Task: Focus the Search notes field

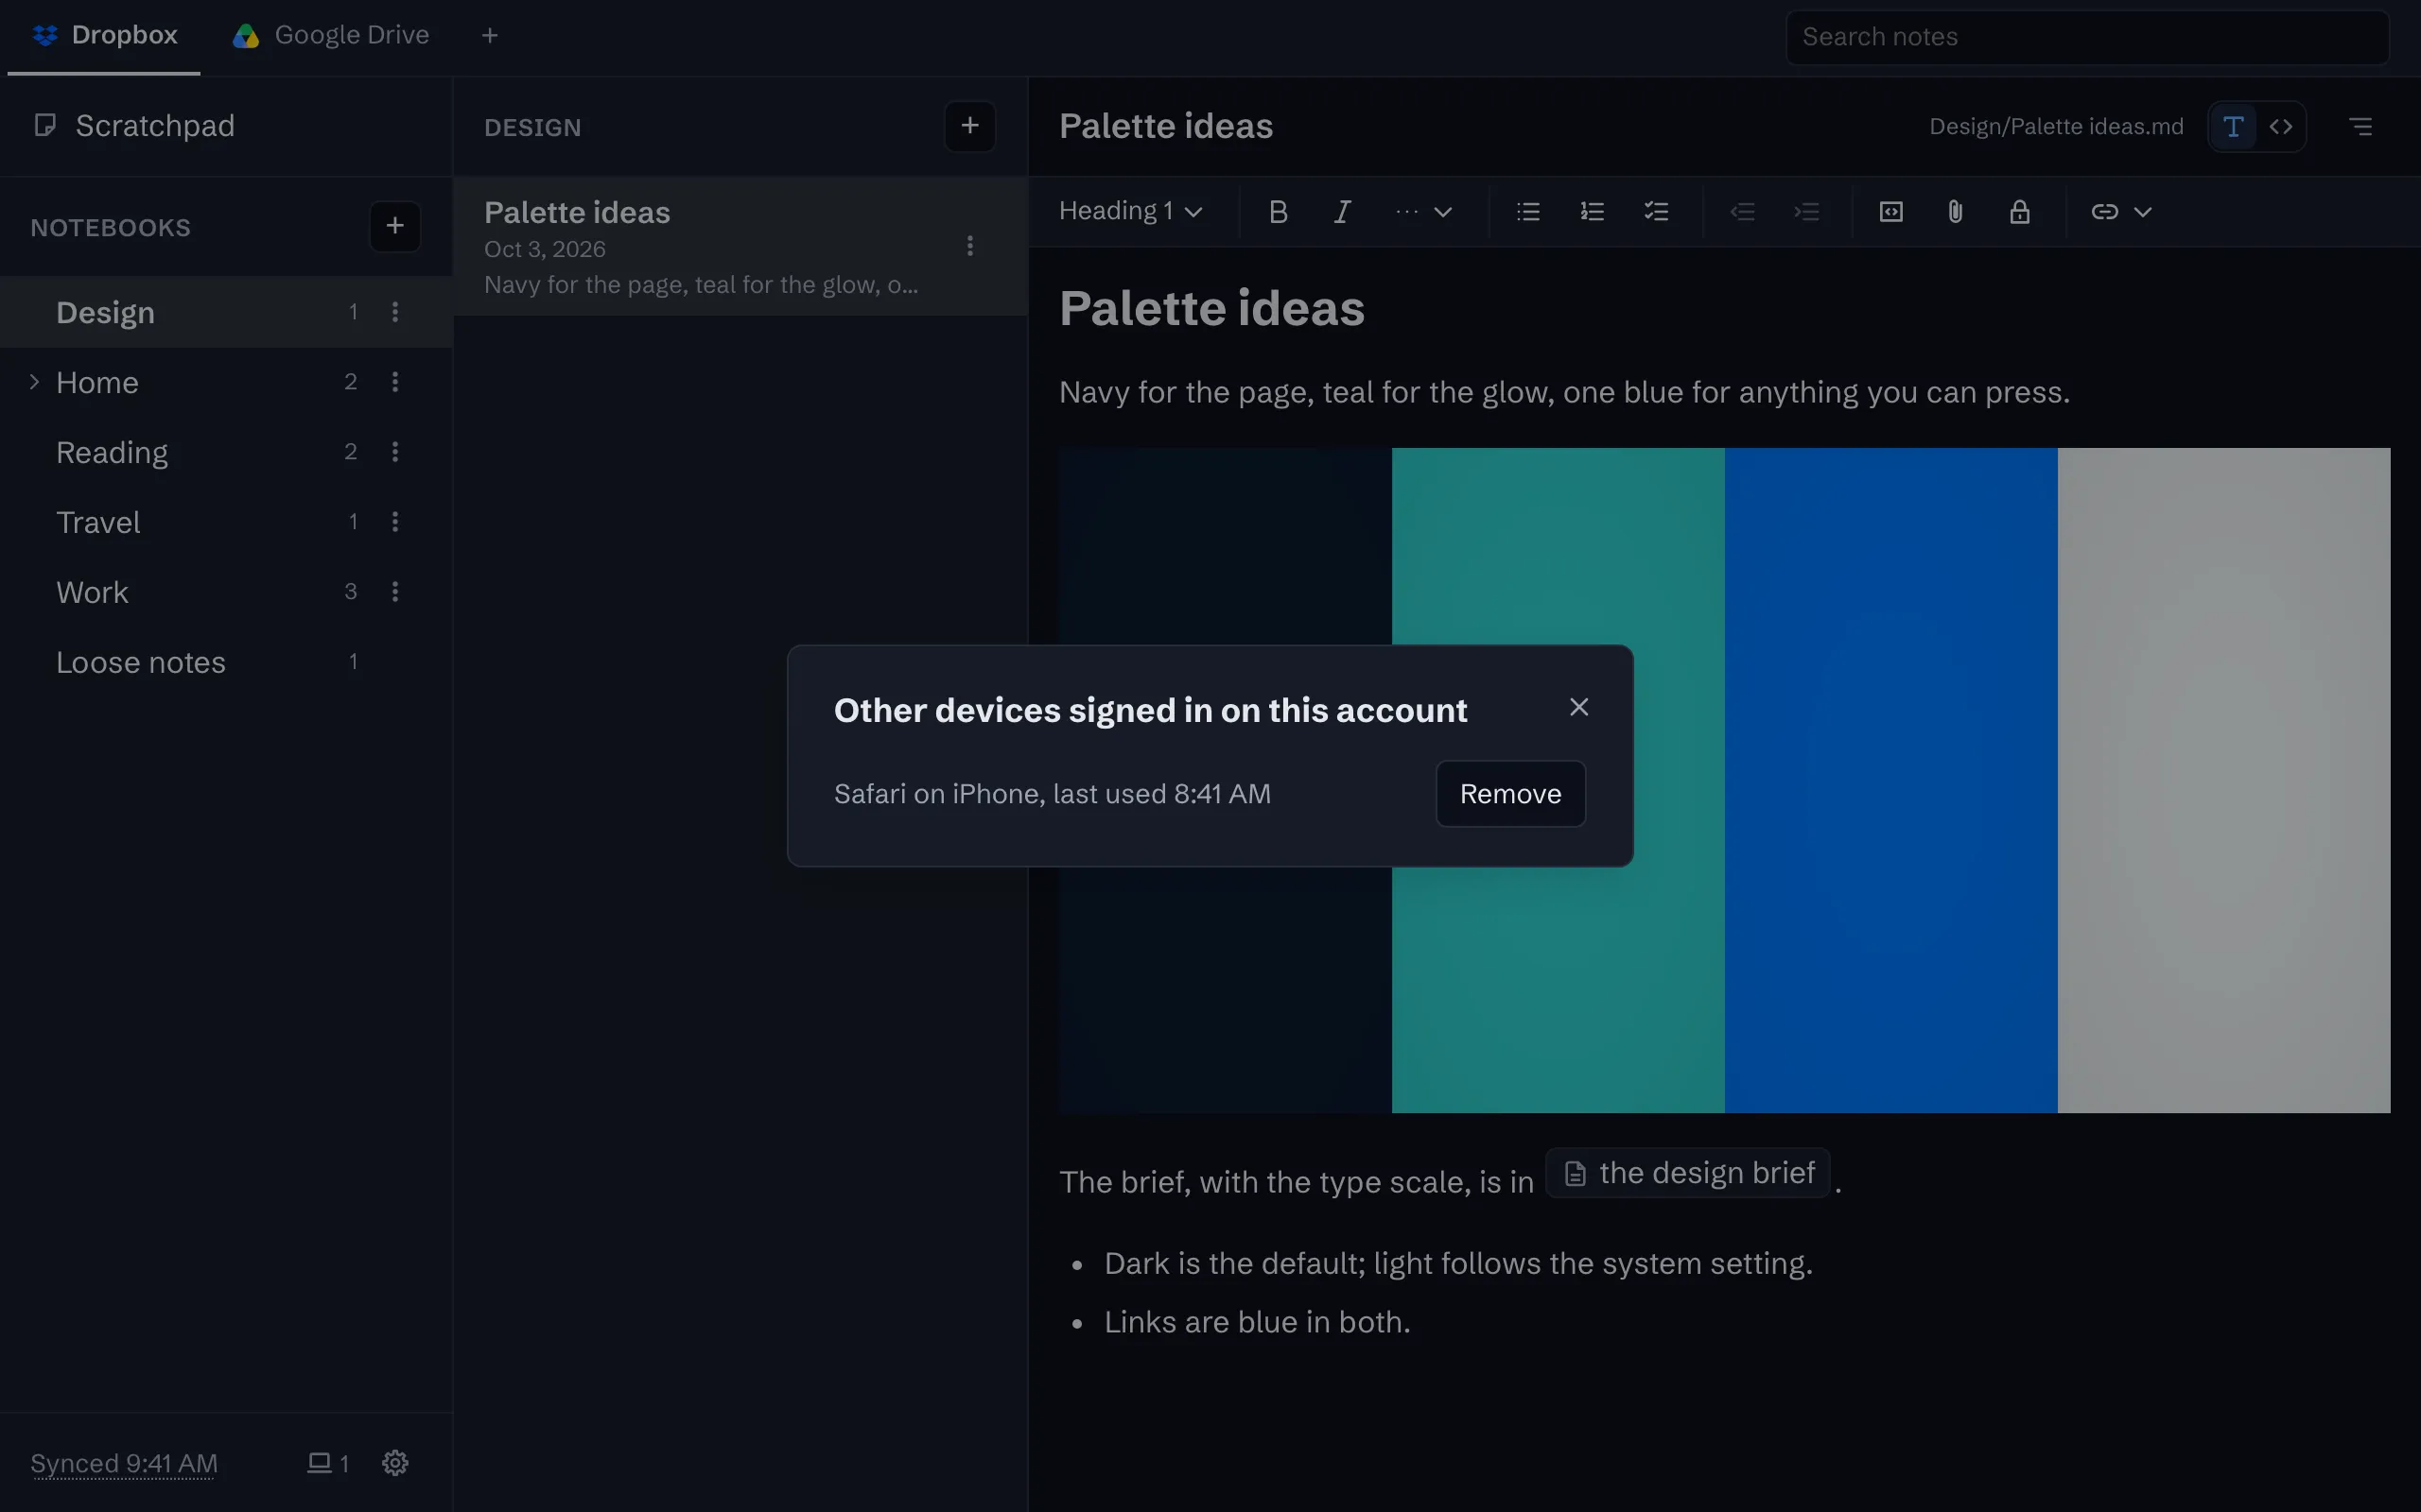Action: [x=2087, y=37]
